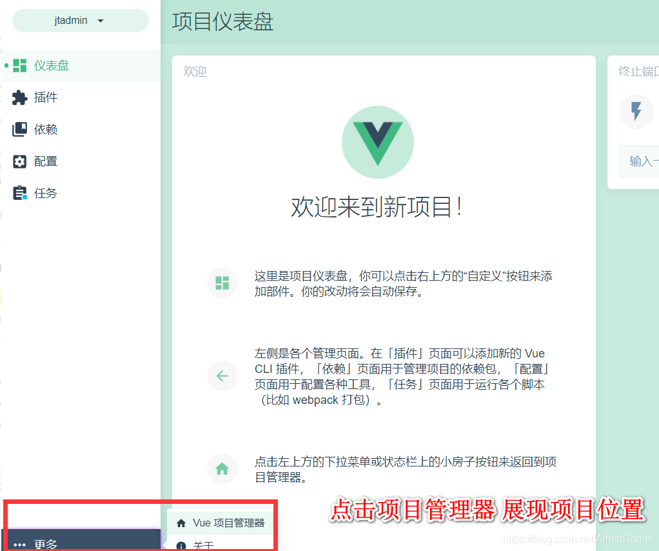This screenshot has height=551, width=659.
Task: Click the puzzle-piece plugins icon
Action: pos(20,97)
